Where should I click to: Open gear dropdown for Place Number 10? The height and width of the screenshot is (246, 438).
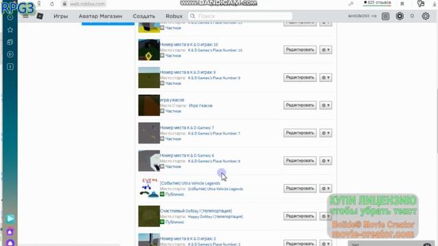(326, 50)
